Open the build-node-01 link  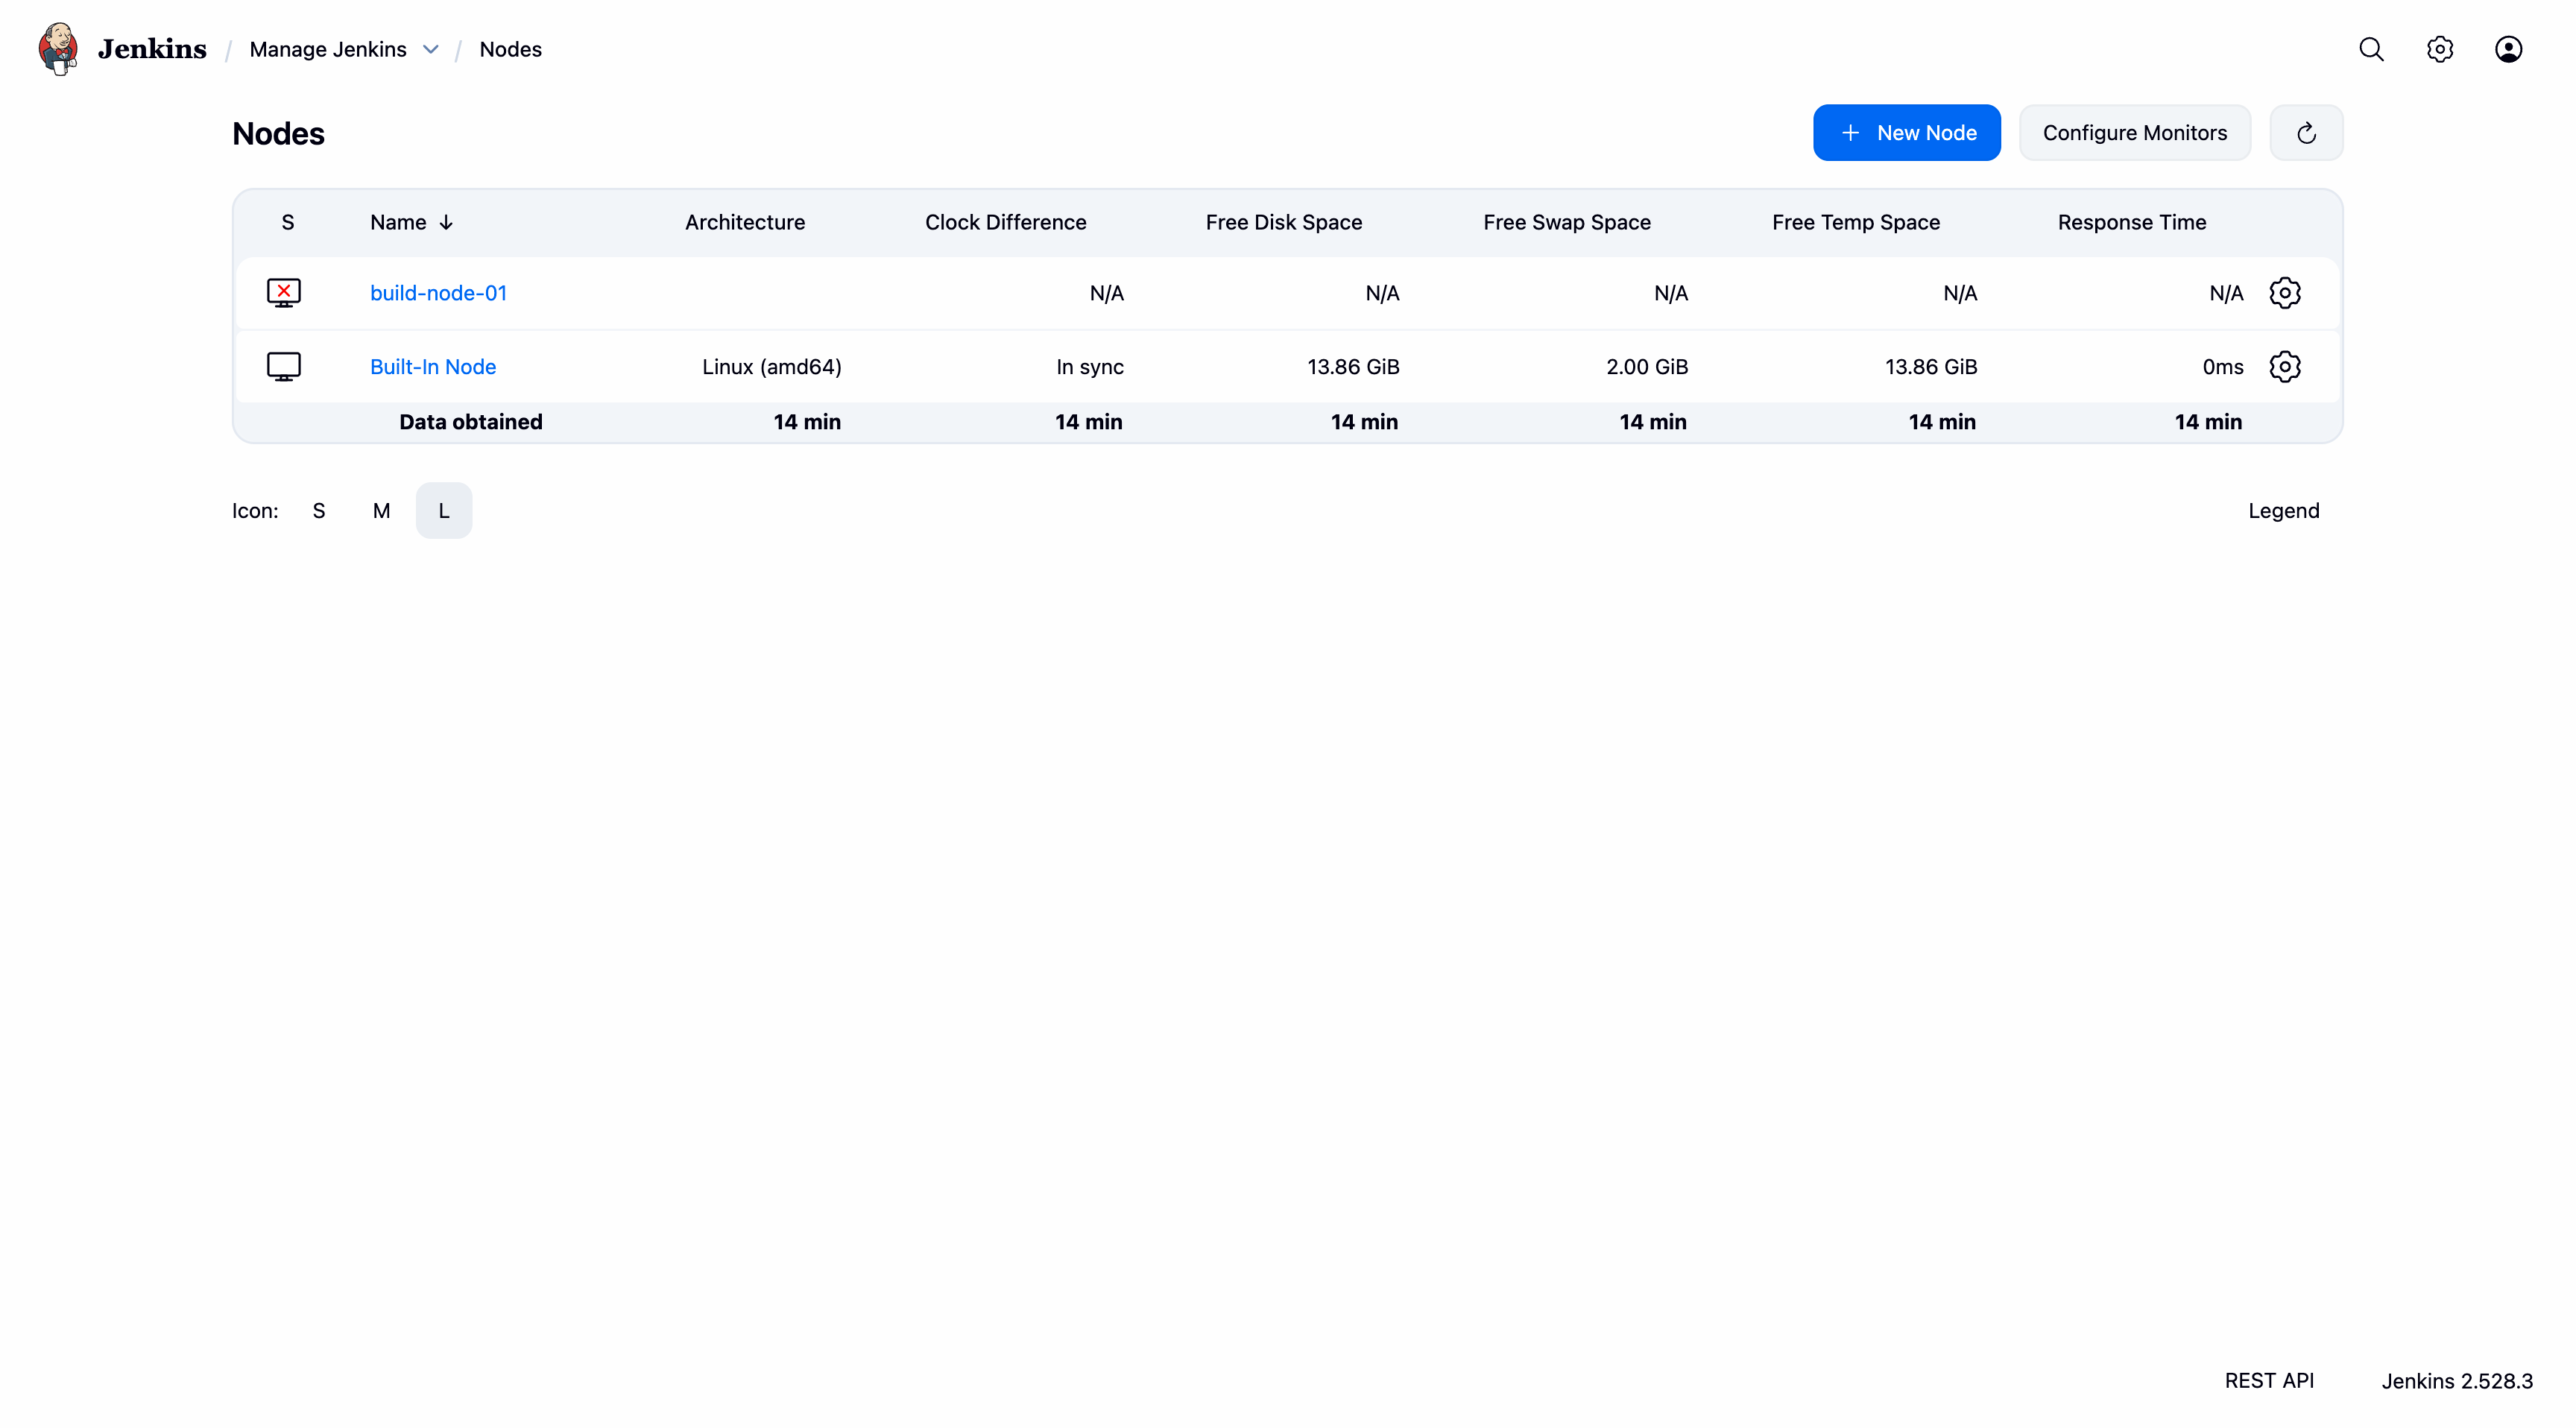438,293
